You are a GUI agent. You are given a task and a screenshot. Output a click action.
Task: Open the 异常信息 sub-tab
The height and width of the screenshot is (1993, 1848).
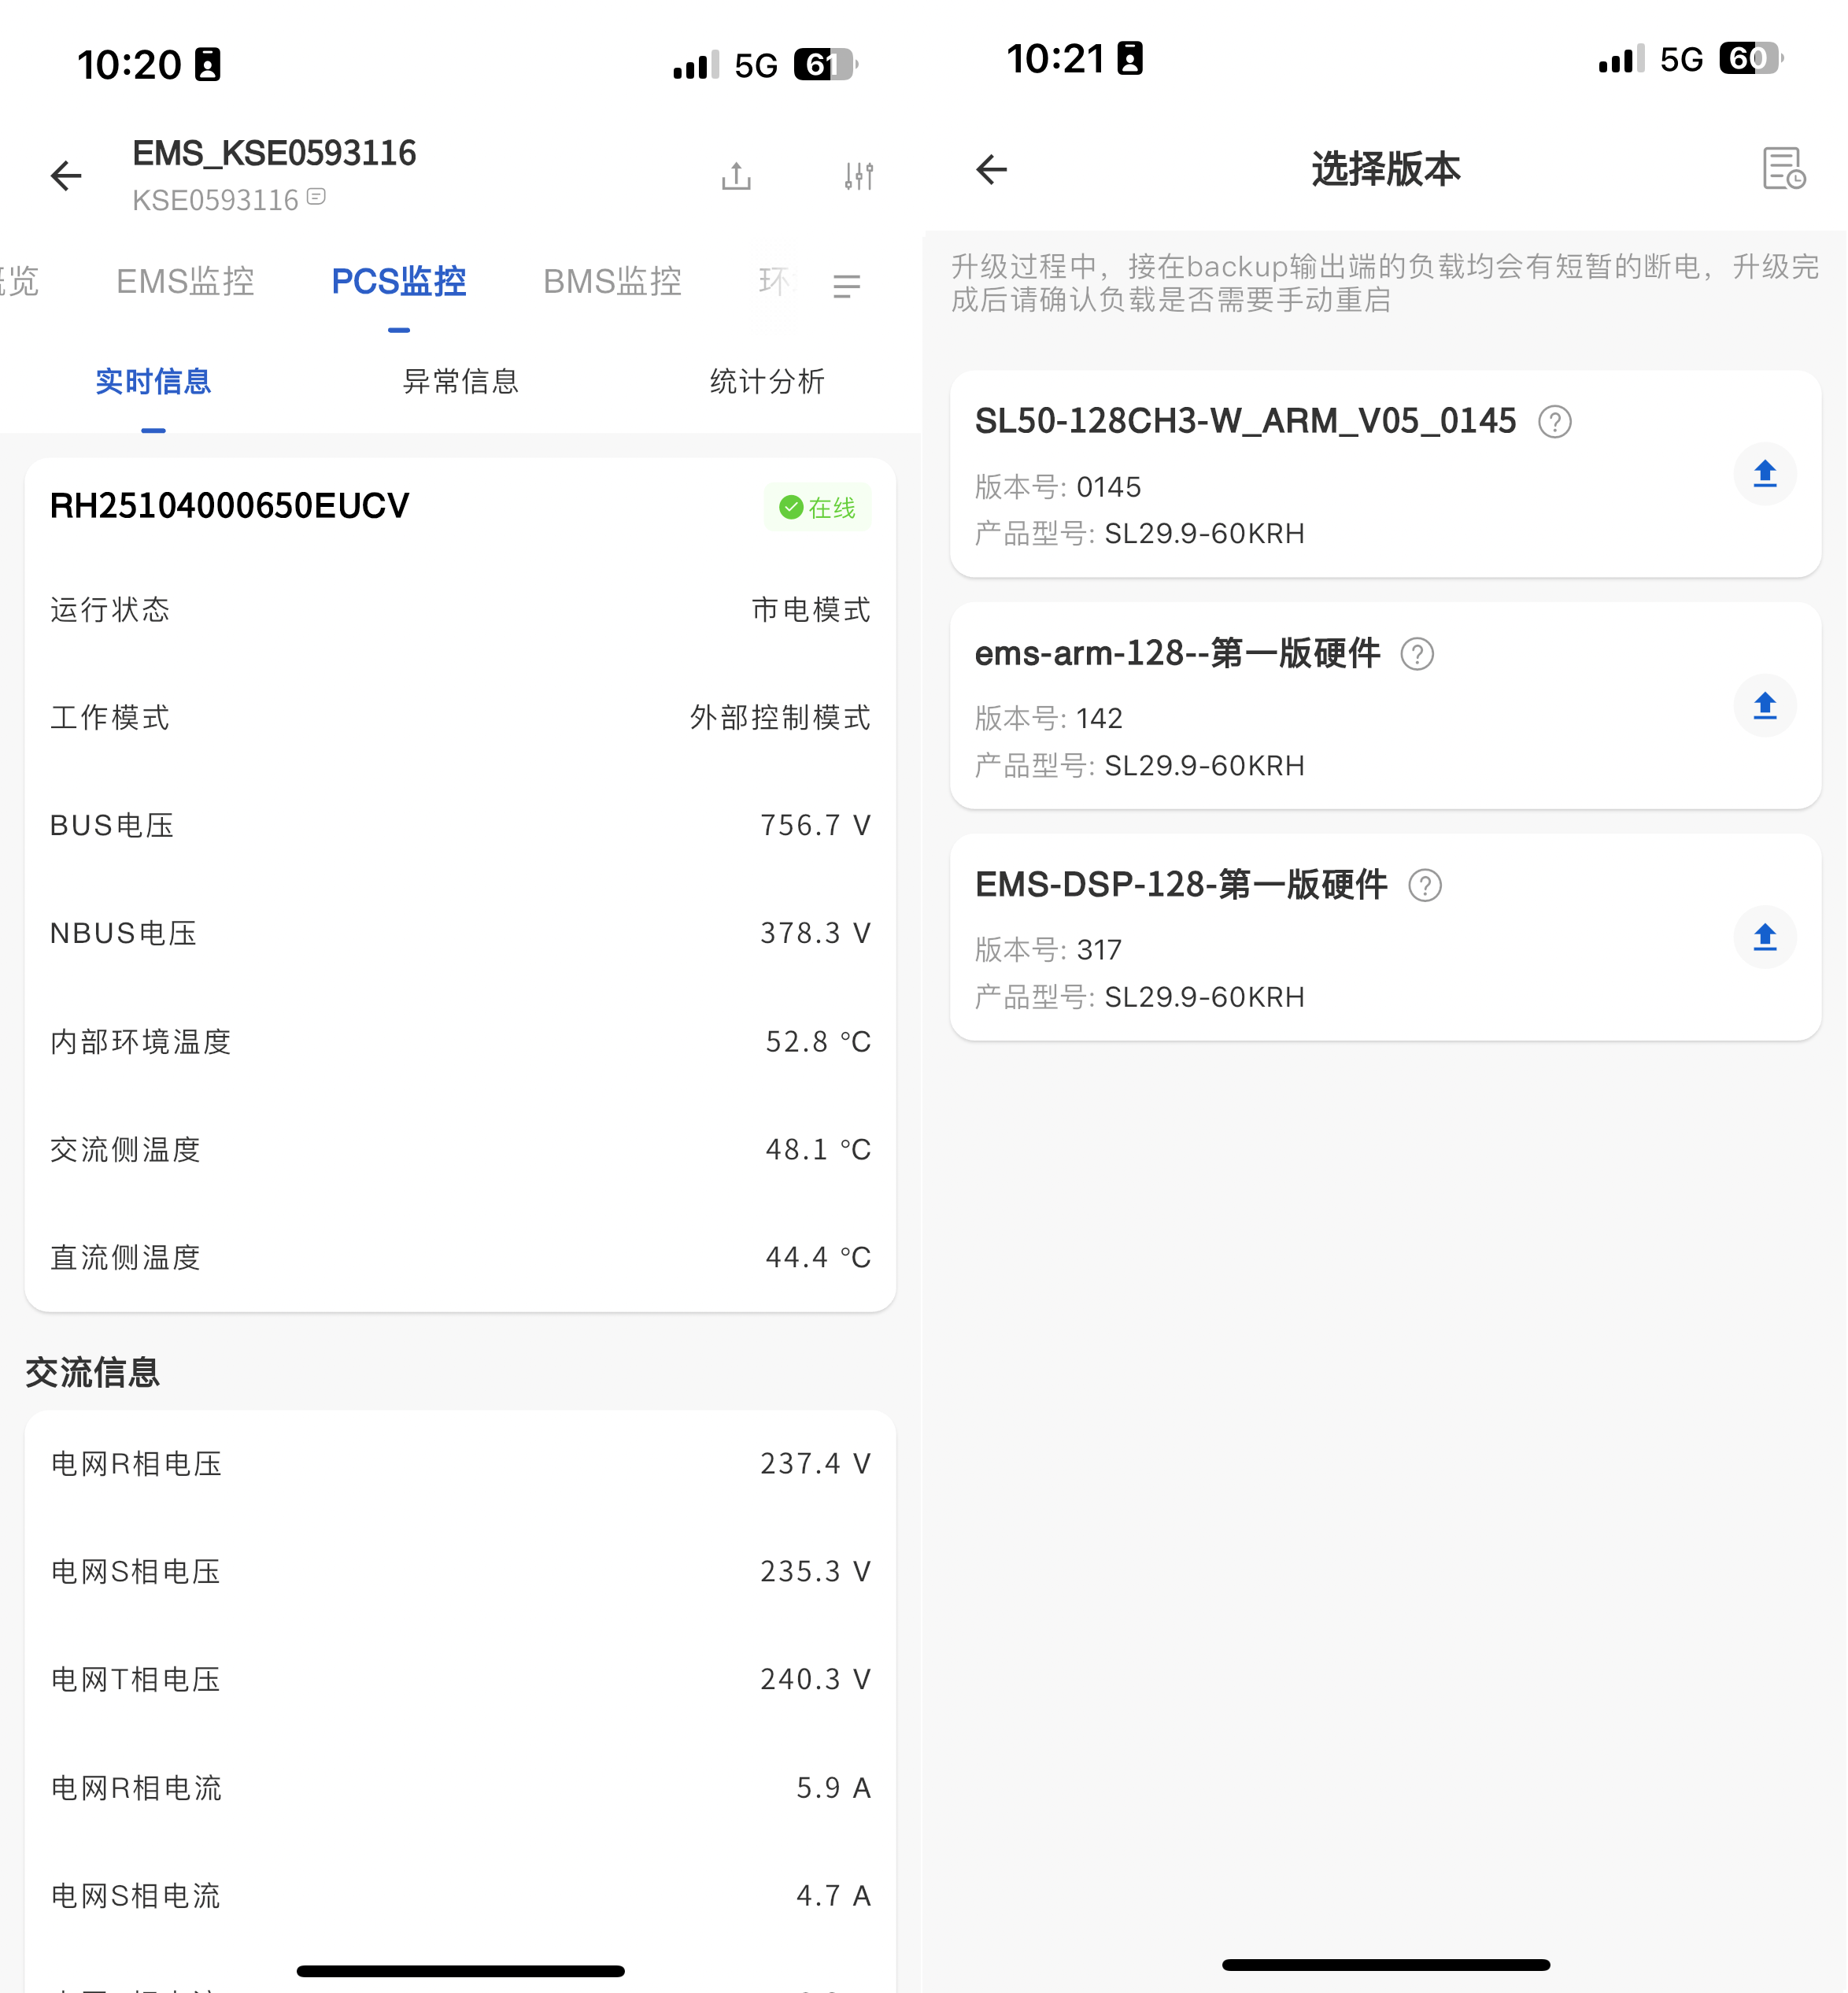(x=460, y=381)
